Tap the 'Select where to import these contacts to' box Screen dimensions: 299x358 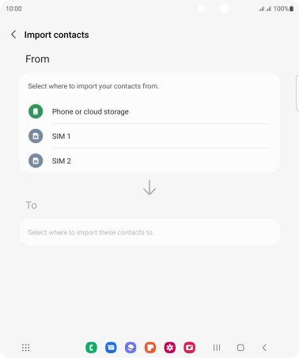[x=149, y=232]
